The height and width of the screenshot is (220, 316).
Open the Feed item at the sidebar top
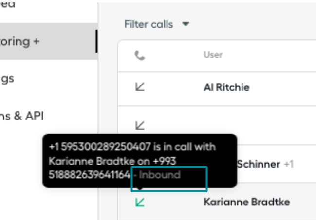(x=8, y=4)
